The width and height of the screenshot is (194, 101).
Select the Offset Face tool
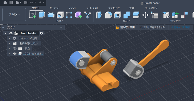click(136, 15)
